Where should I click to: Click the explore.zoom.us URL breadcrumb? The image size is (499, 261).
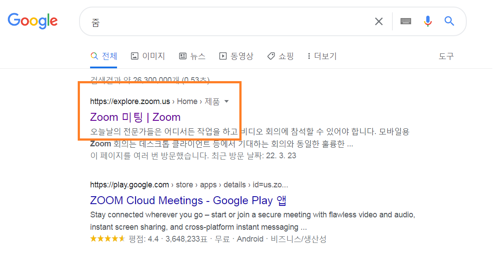(130, 101)
